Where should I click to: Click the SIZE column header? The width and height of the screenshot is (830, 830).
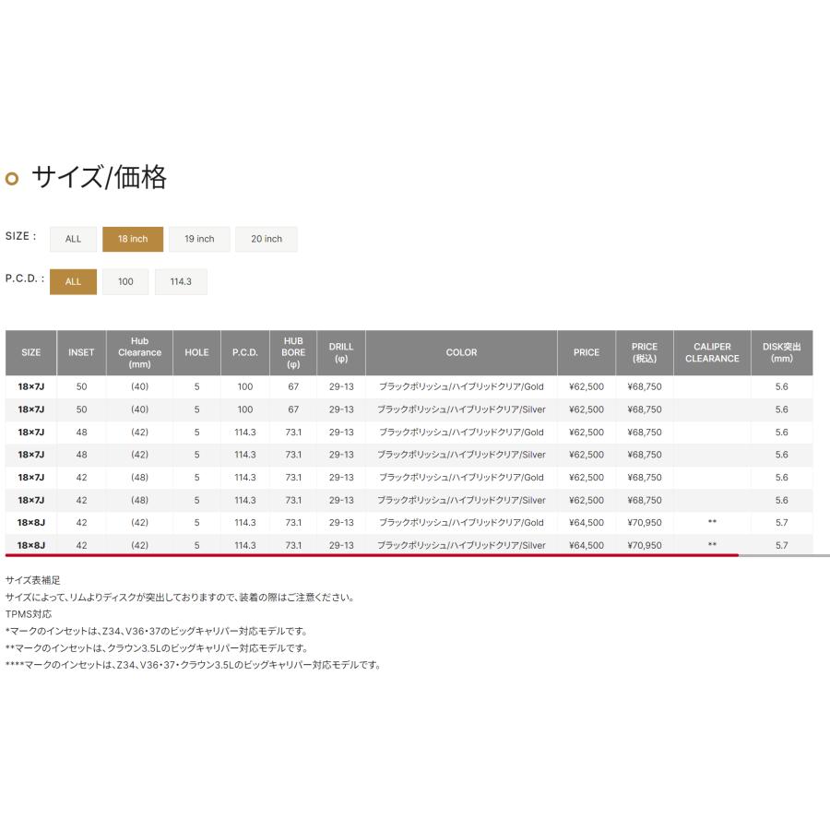[30, 352]
